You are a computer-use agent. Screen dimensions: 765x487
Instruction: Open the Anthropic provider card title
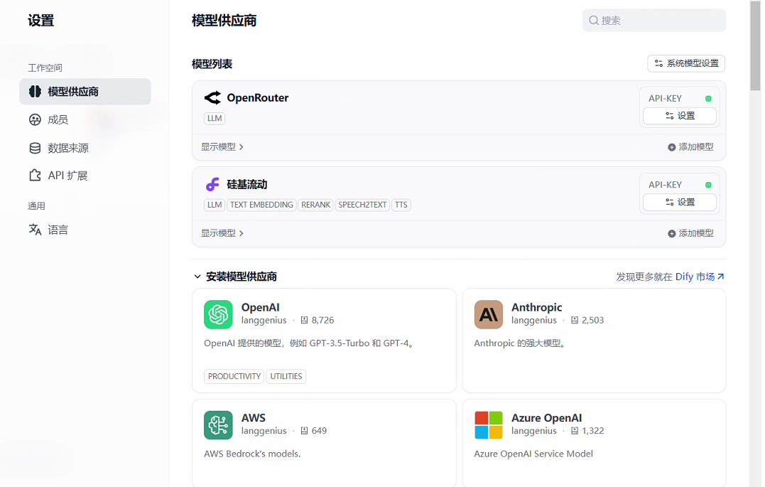click(x=537, y=307)
